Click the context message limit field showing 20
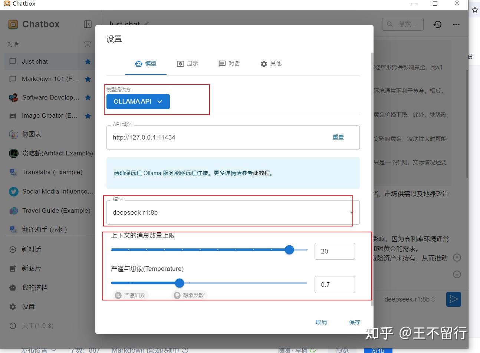Screen dimensions: 480x353 pos(334,251)
